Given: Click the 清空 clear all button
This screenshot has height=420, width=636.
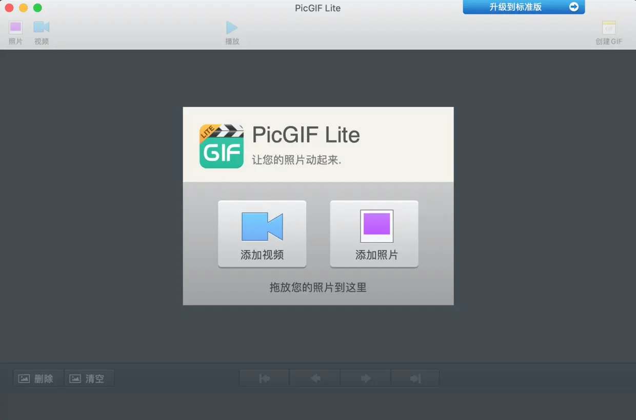Looking at the screenshot, I should click(x=89, y=379).
